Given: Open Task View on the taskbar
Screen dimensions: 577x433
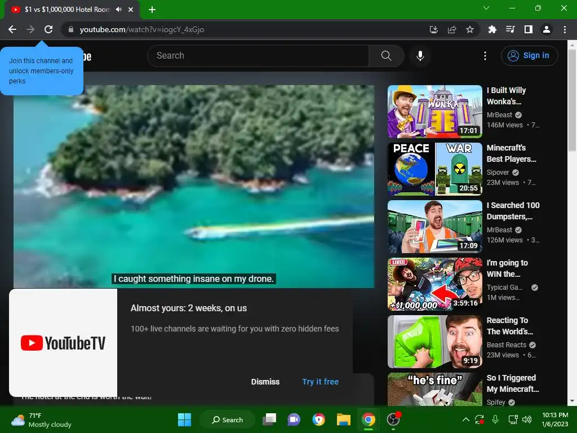Looking at the screenshot, I should point(269,419).
